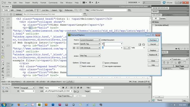Click the Italic formatting button in Properties
Viewport: 190px width, 107px height.
coord(66,88)
